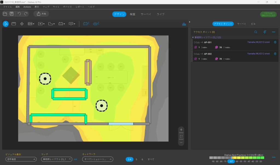The width and height of the screenshot is (280, 165).
Task: Switch to the サーベイ mode tab
Action: [x=146, y=14]
